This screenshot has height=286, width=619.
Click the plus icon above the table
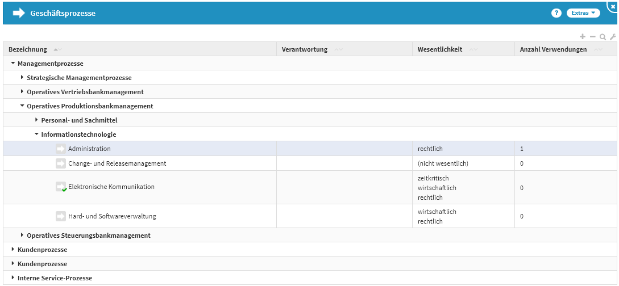582,36
